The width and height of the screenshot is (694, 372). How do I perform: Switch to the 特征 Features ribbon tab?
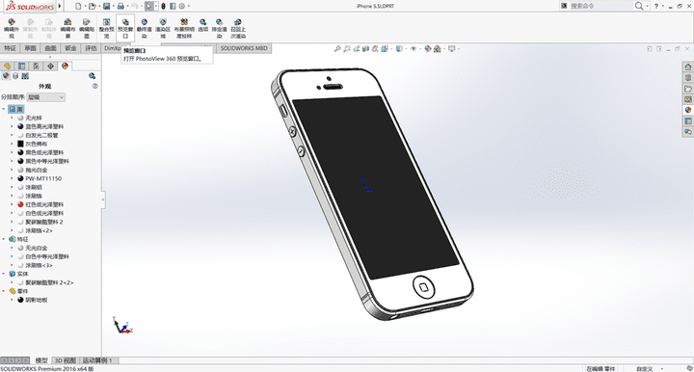[10, 48]
